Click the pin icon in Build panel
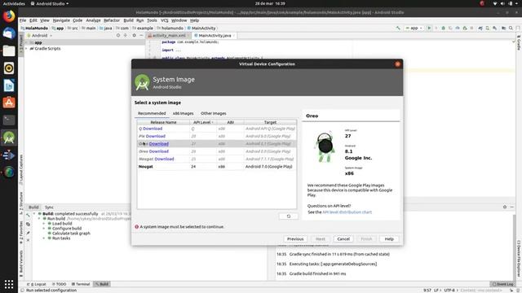Image resolution: width=522 pixels, height=293 pixels. 28,233
